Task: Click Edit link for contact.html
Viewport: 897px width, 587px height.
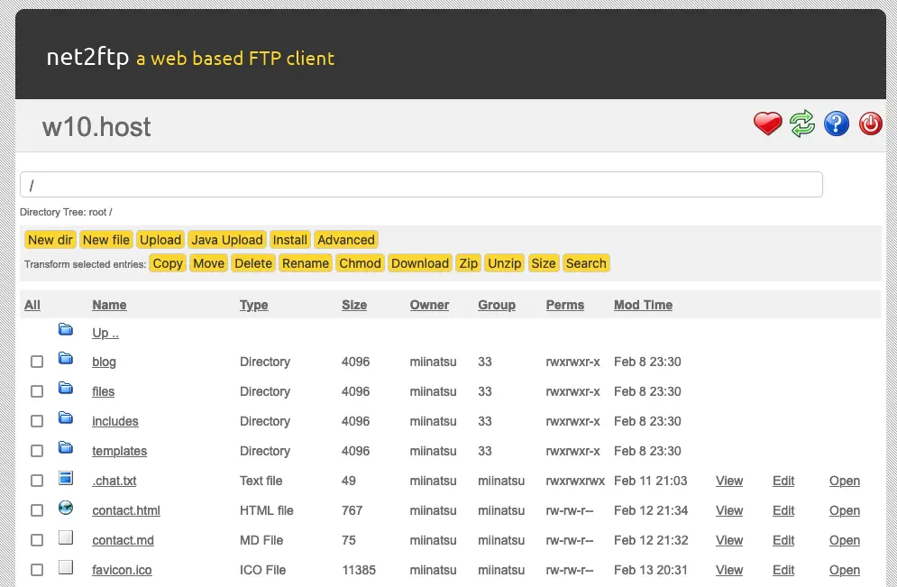Action: click(x=783, y=510)
